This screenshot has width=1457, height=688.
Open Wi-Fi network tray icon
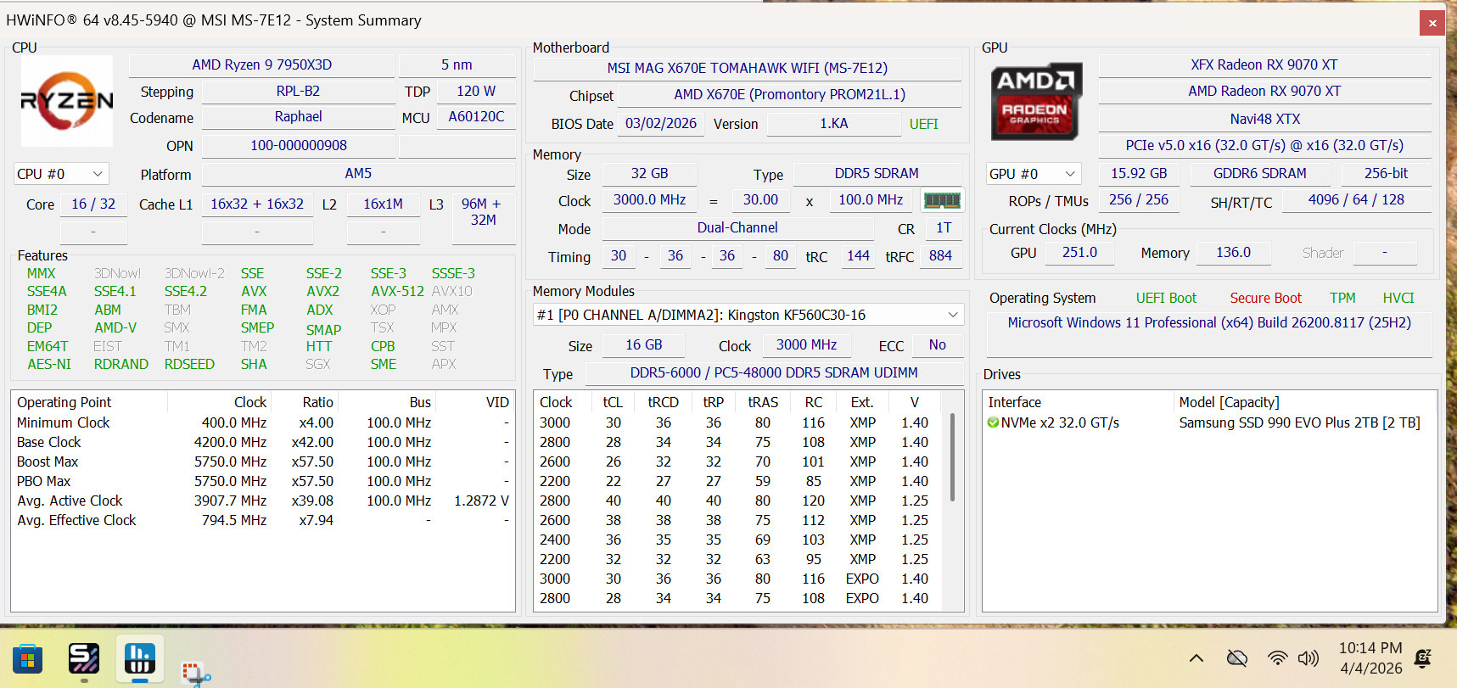coord(1277,658)
